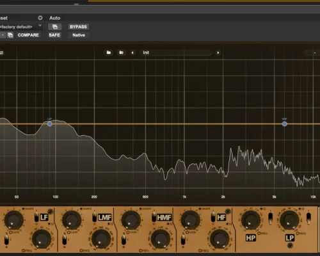Click the LF frequency knob
Screen dimensions: 320x256
tap(42, 239)
